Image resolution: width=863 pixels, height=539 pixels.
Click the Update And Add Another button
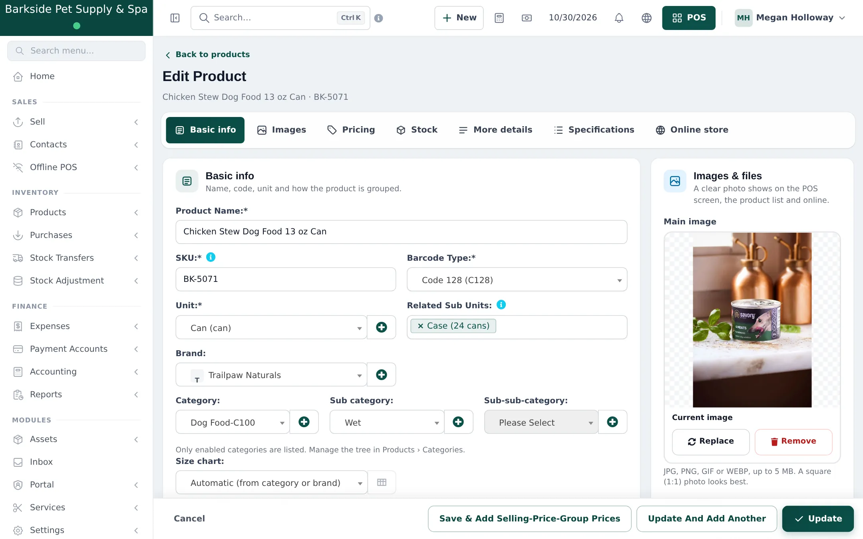[706, 519]
